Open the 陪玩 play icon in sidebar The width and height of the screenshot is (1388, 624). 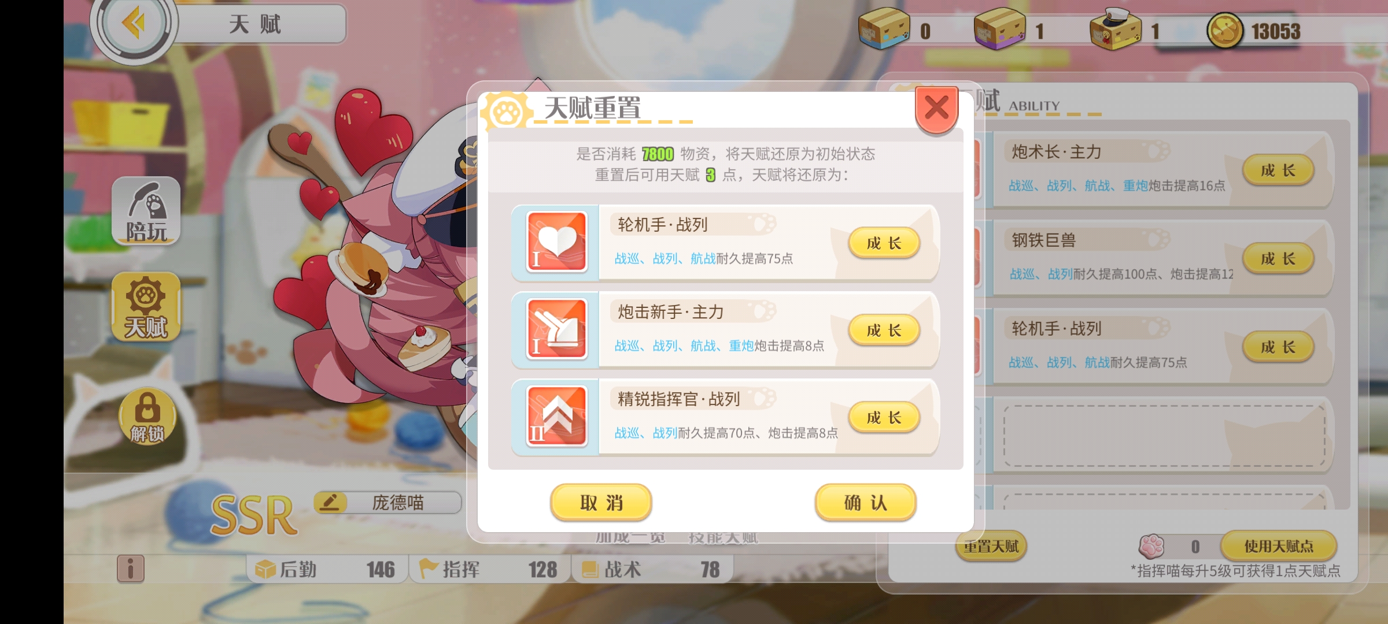146,211
